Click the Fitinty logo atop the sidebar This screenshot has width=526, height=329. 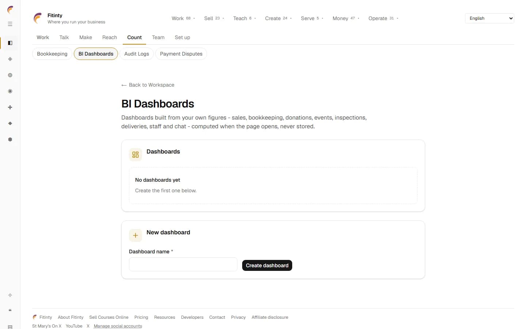click(x=10, y=10)
